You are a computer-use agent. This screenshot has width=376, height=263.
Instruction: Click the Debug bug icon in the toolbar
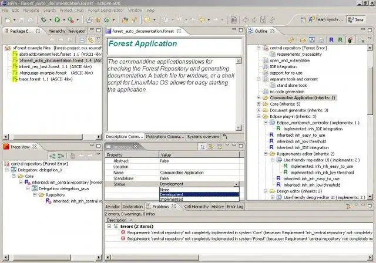43,19
